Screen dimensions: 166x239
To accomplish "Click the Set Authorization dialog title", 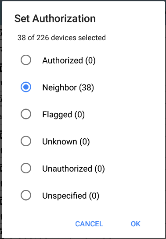I will pos(55,18).
